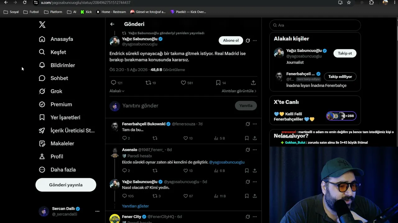Repost Fenerbahçeli Bukowski's comment

pos(155,138)
